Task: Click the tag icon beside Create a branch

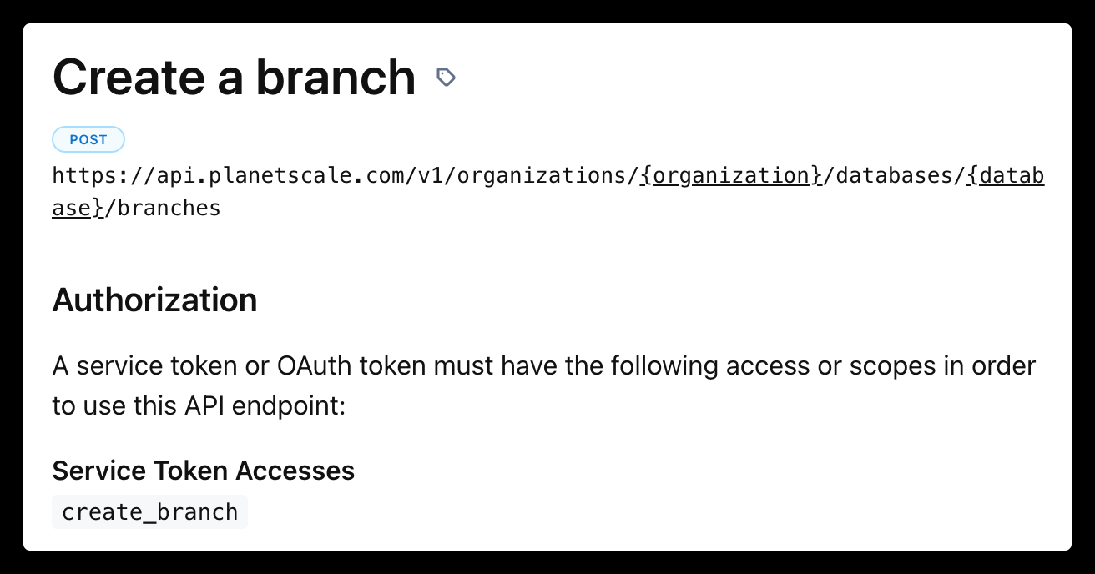Action: click(447, 78)
